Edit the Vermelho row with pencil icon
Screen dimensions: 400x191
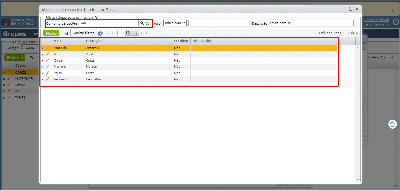[48, 79]
